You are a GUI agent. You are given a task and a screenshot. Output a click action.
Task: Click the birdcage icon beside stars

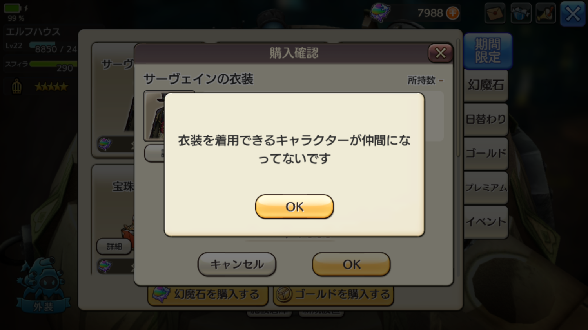coord(16,86)
